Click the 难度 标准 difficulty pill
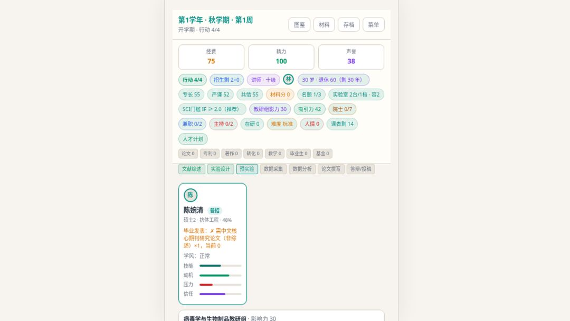The height and width of the screenshot is (321, 570). coord(282,124)
